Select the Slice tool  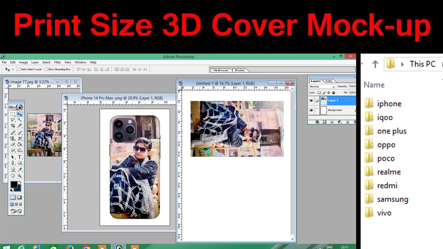click(20, 126)
